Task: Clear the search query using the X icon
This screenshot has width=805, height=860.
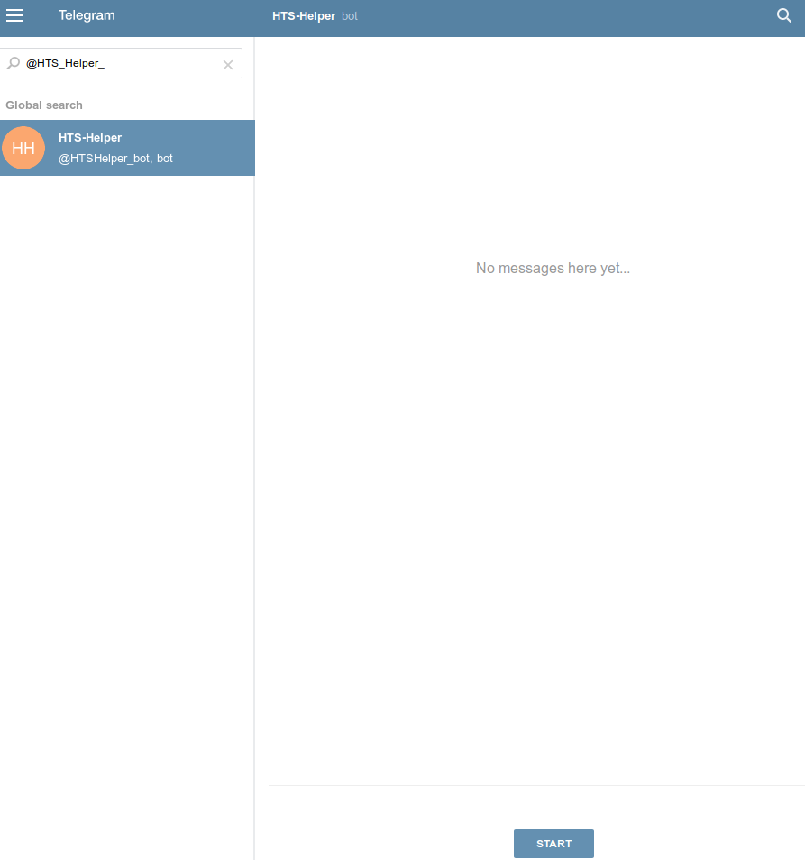Action: (x=227, y=64)
